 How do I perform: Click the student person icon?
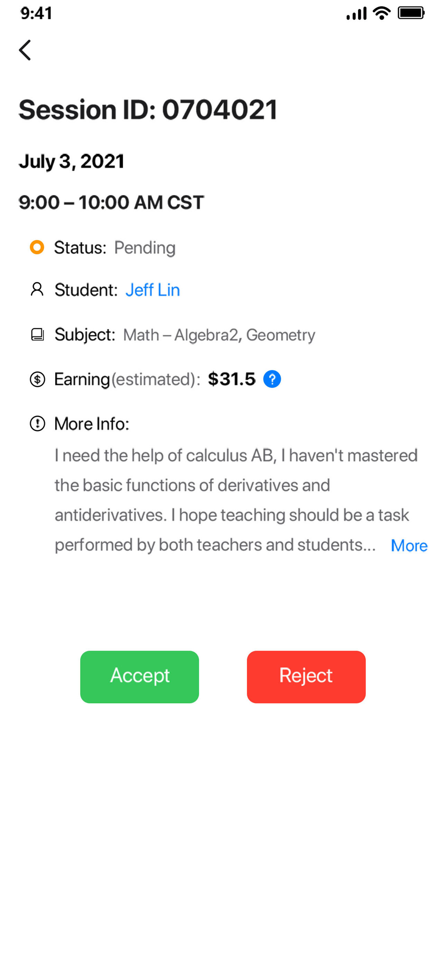pos(37,289)
